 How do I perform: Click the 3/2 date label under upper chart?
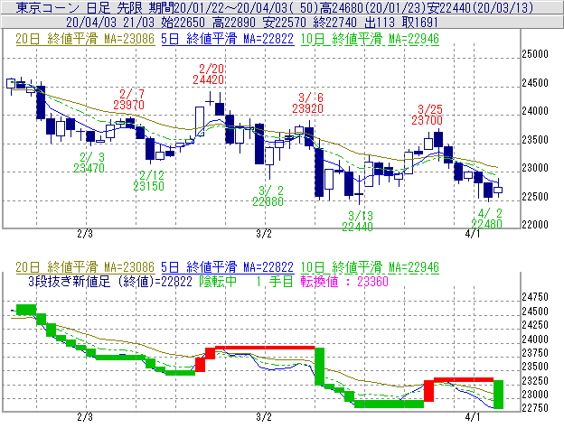pos(264,234)
